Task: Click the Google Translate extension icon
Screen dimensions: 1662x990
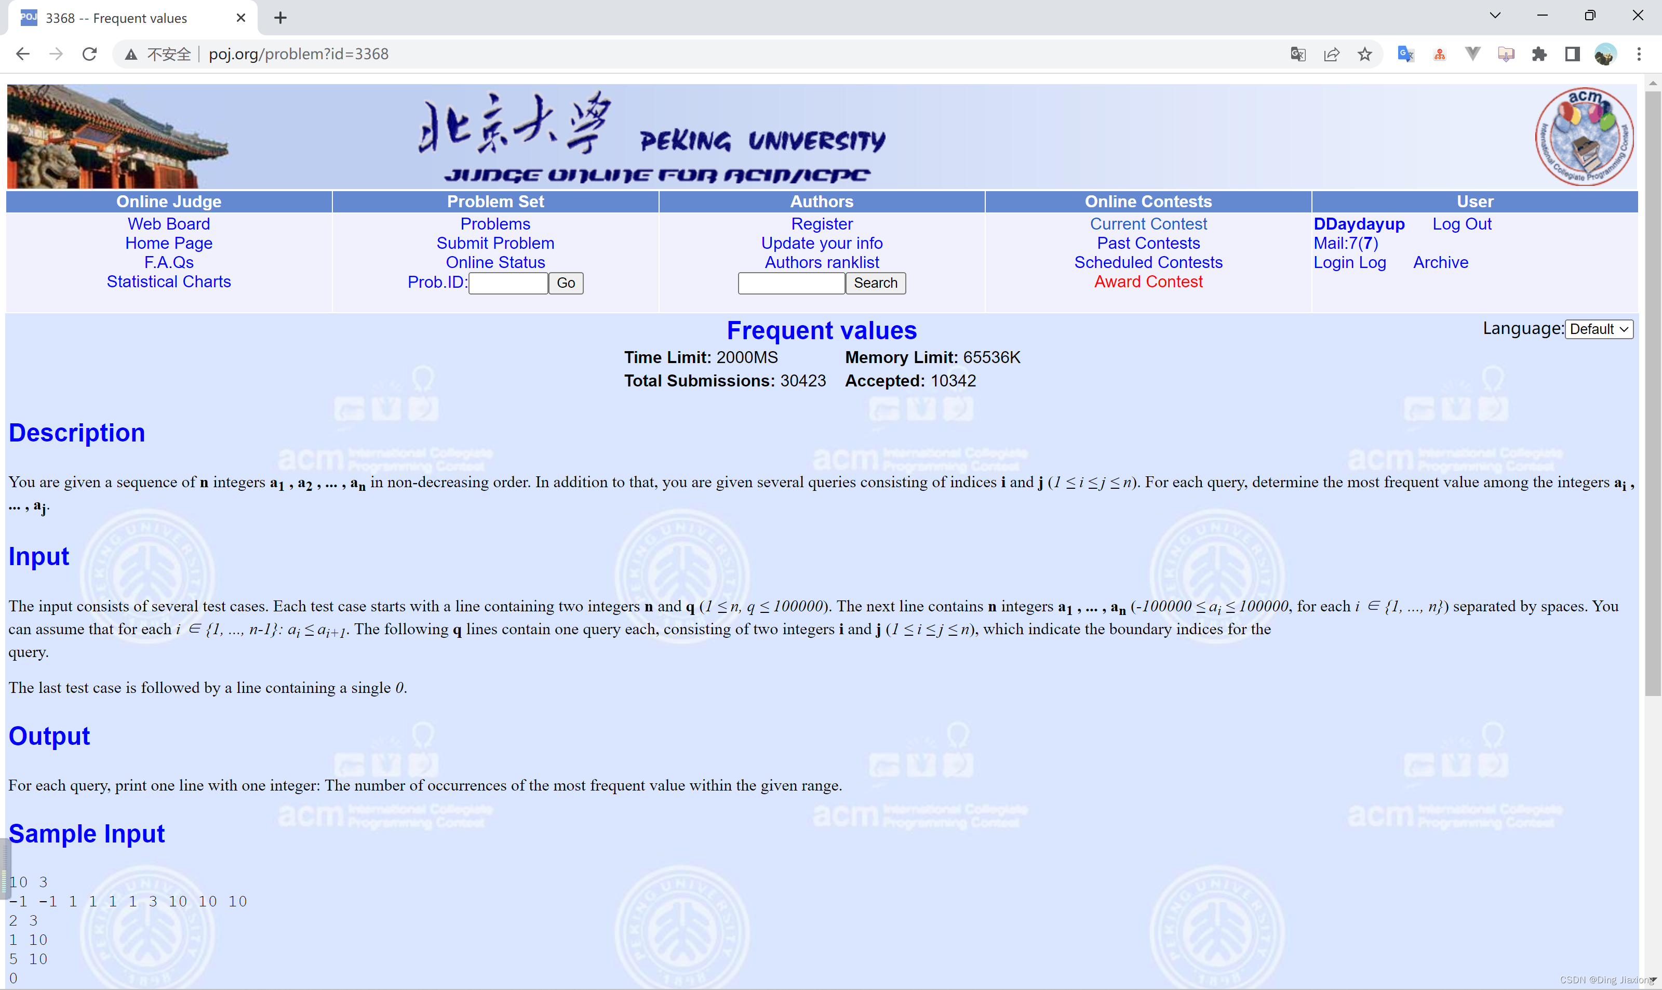Action: (x=1405, y=54)
